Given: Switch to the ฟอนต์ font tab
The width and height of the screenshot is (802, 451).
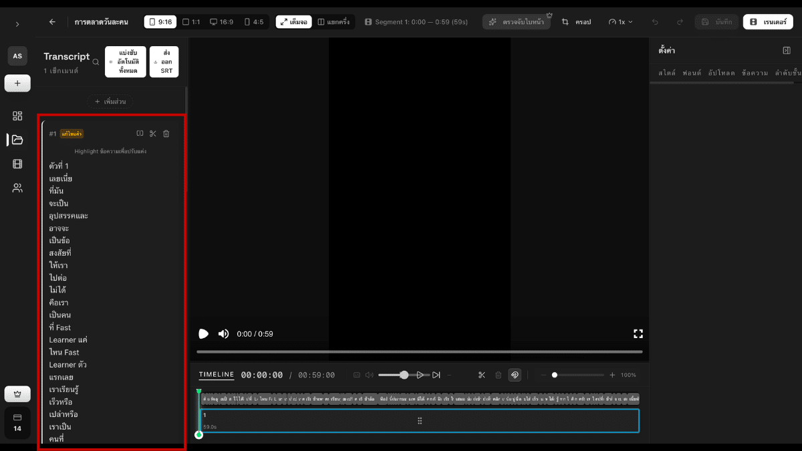Looking at the screenshot, I should point(691,73).
